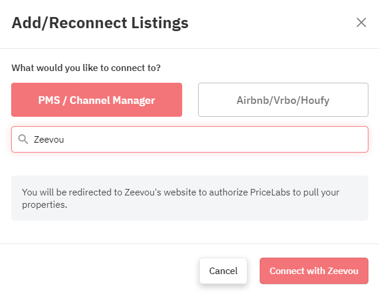Screen dimensions: 379x294
Task: Click the red Connect with Zeevou button
Action: pyautogui.click(x=314, y=271)
